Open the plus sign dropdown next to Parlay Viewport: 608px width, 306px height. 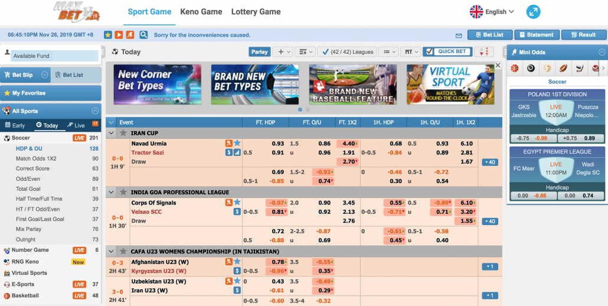pos(283,51)
